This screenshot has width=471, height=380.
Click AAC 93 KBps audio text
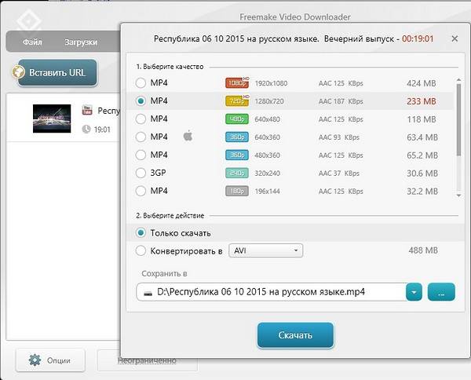click(x=339, y=137)
